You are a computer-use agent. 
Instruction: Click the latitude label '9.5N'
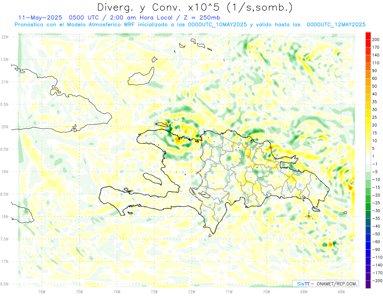coord(5,149)
